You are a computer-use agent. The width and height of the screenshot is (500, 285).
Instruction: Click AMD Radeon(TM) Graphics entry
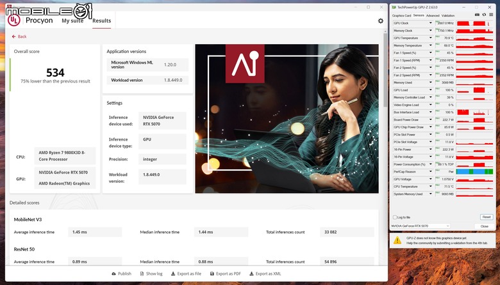click(x=64, y=183)
